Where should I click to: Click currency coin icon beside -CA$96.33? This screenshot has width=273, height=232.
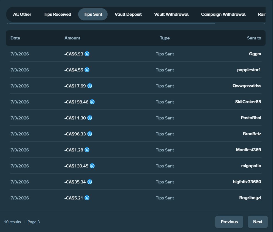[90, 134]
